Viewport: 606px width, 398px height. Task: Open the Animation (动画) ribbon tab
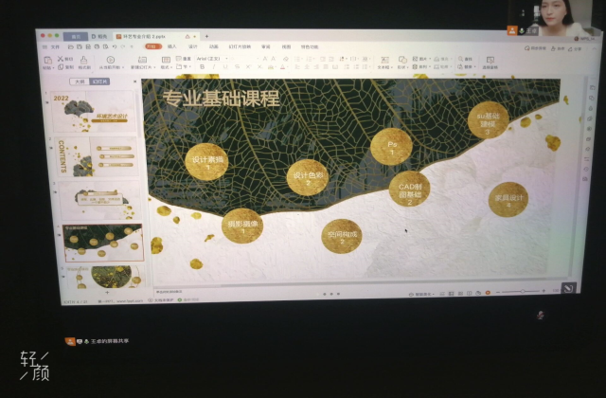[214, 45]
